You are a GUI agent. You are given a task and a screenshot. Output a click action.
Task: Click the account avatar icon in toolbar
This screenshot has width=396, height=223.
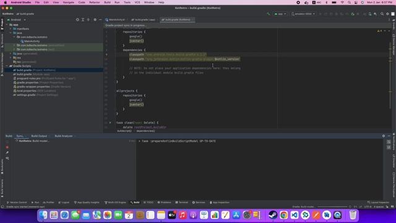(x=393, y=14)
